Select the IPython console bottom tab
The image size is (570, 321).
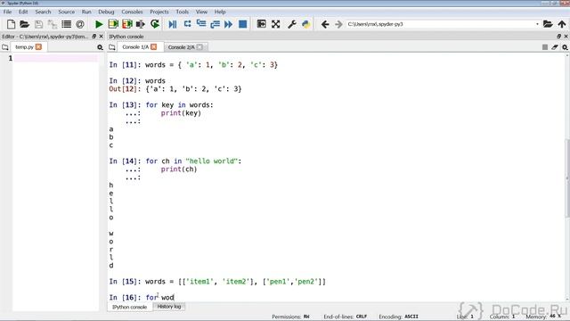pos(129,307)
